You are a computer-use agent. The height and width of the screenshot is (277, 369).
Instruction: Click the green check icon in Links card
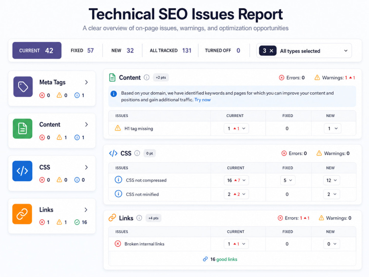pyautogui.click(x=77, y=222)
